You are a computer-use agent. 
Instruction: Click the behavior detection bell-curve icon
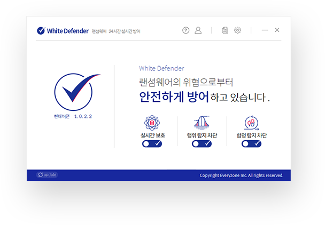point(202,123)
